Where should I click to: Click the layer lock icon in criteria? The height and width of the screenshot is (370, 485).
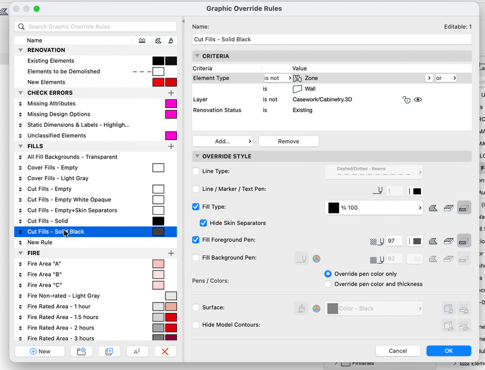point(406,99)
